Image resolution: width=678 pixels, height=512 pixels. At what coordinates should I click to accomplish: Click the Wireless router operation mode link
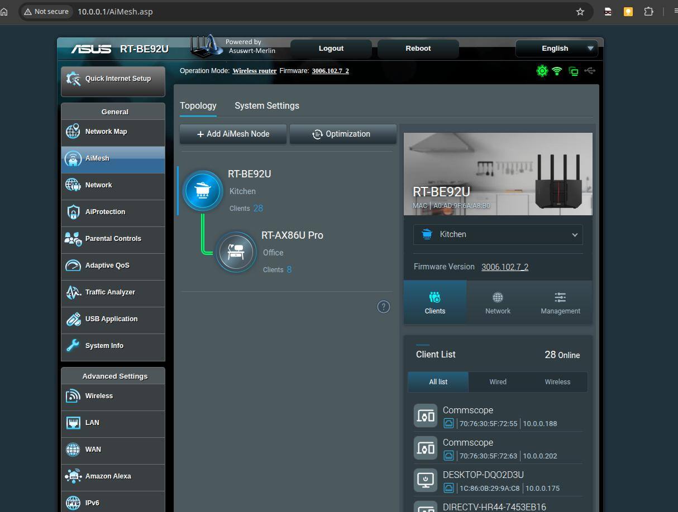pos(255,71)
